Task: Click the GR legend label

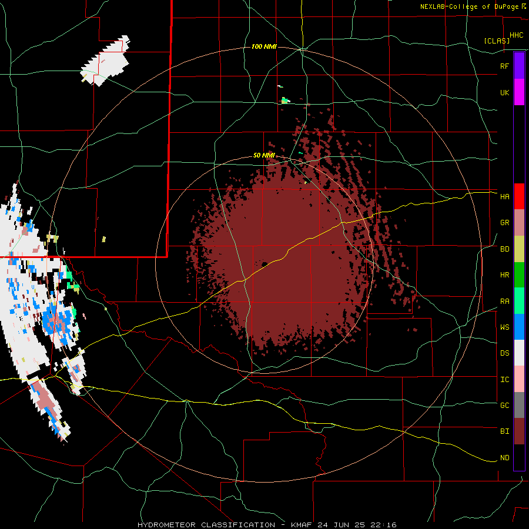Action: [x=504, y=223]
